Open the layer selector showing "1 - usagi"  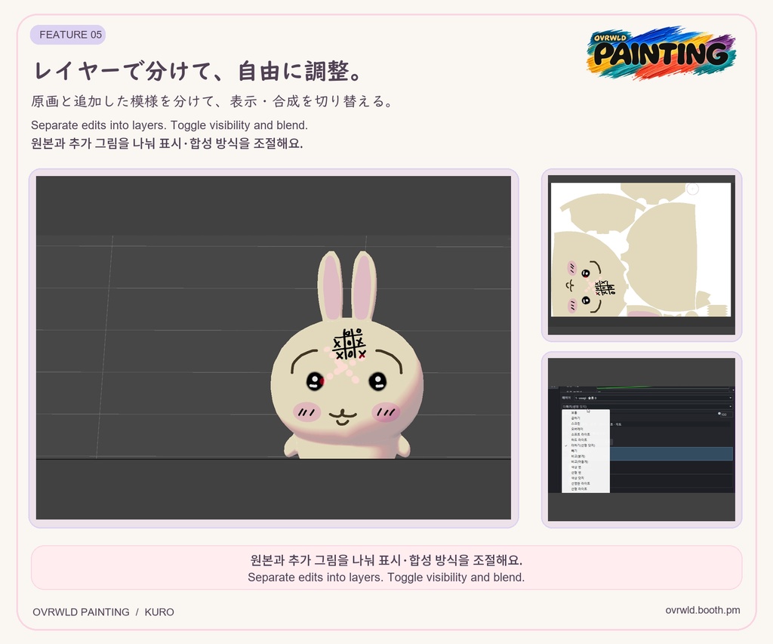(653, 398)
